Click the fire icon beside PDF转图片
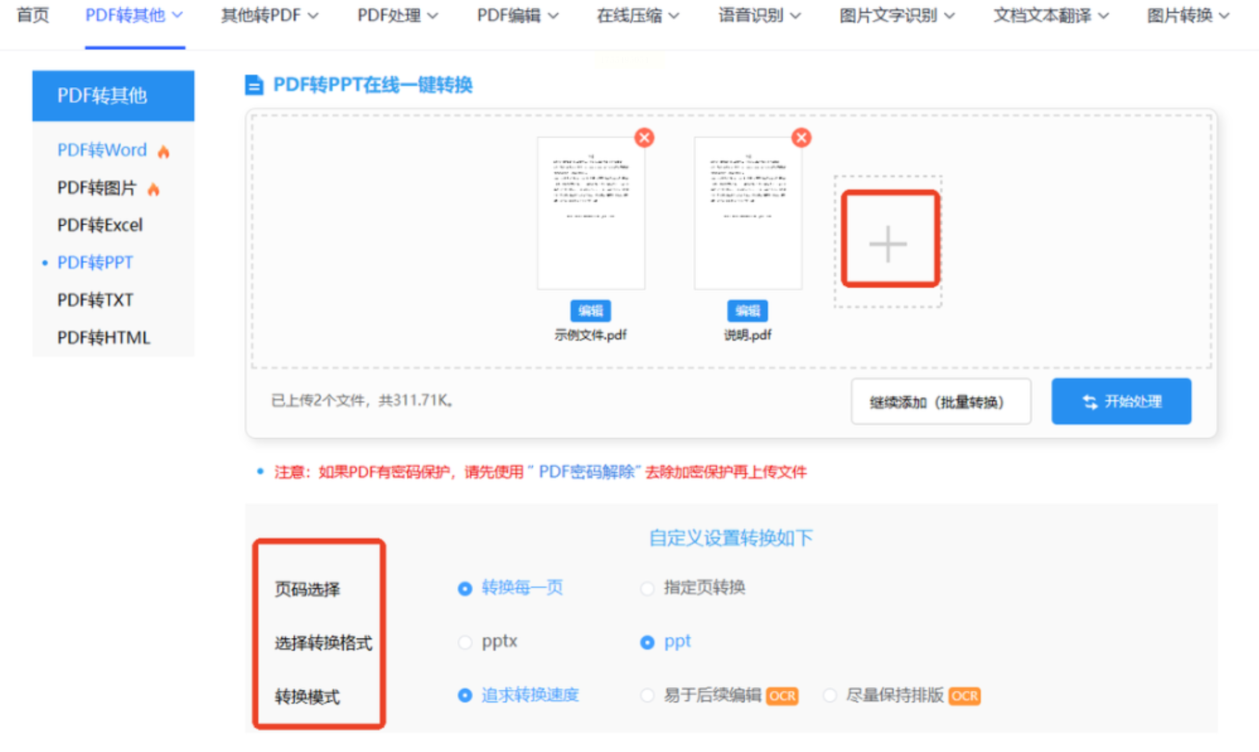 [x=154, y=189]
